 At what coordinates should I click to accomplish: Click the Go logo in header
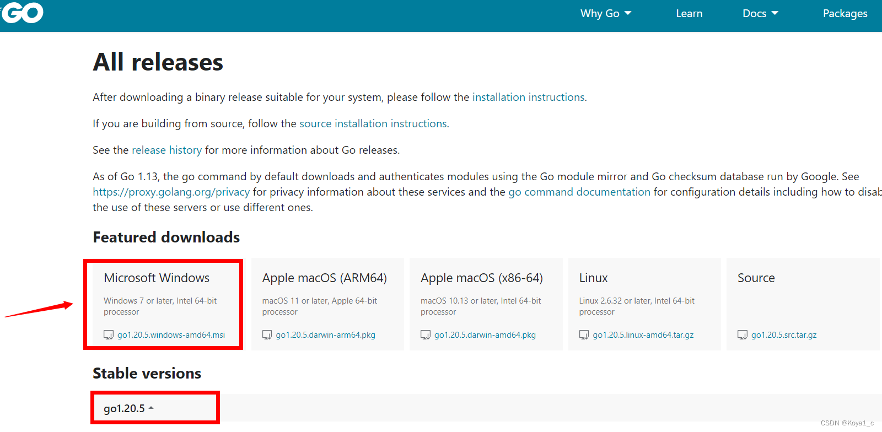pyautogui.click(x=21, y=12)
